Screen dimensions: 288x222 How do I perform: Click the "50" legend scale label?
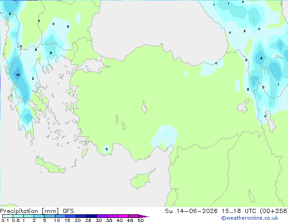click(x=140, y=220)
